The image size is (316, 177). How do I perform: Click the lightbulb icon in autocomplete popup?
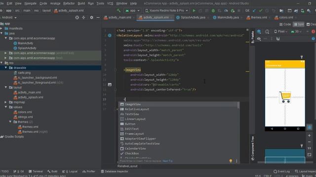coord(231,161)
